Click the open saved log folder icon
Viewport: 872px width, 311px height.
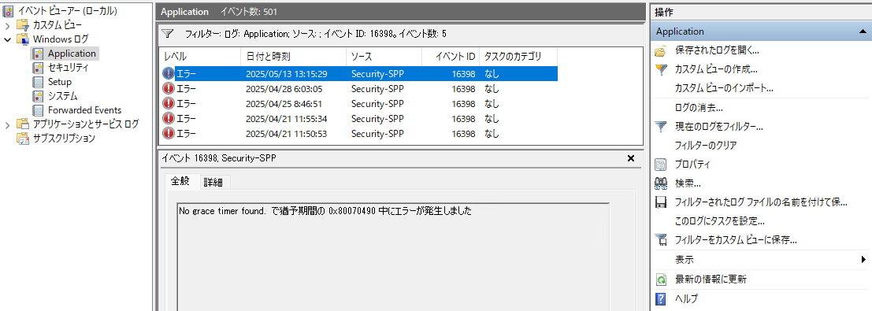[661, 51]
